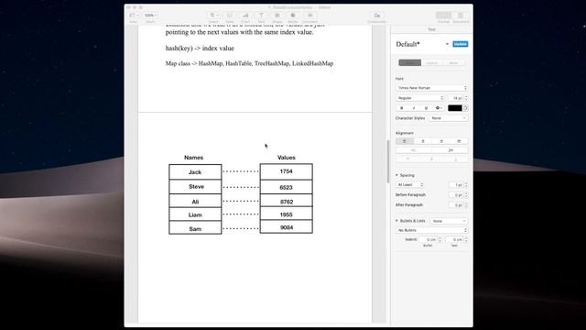The width and height of the screenshot is (586, 330).
Task: Center align text
Action: 423,141
